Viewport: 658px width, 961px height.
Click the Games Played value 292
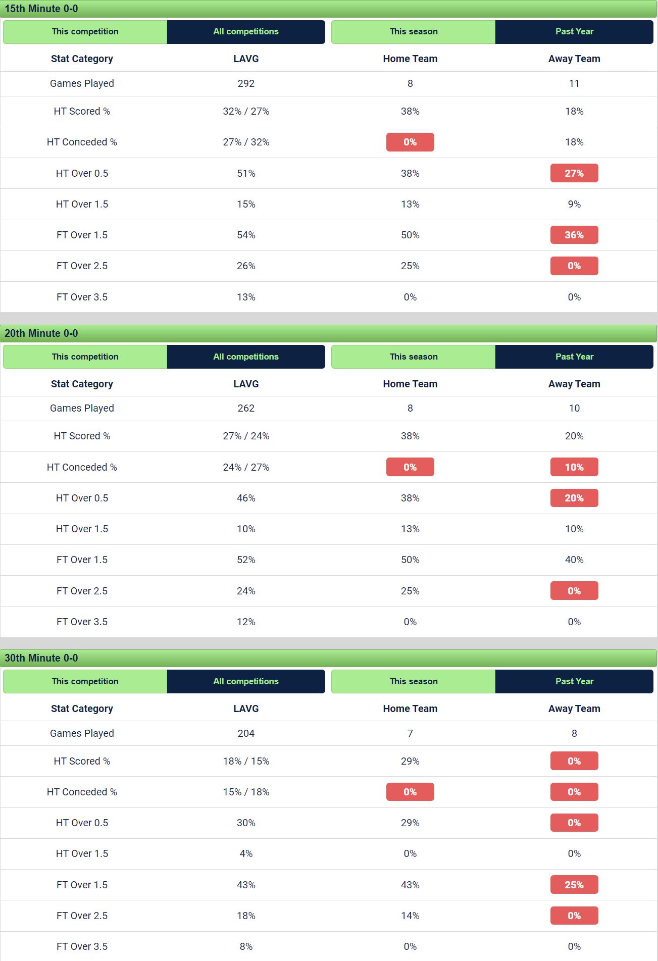coord(246,83)
